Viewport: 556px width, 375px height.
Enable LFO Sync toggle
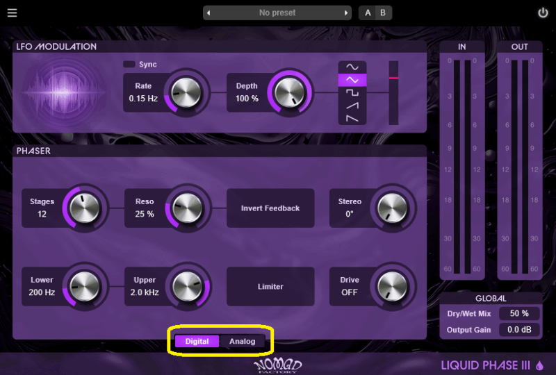point(129,64)
